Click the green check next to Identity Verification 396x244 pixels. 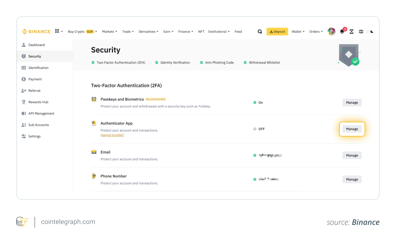[157, 63]
